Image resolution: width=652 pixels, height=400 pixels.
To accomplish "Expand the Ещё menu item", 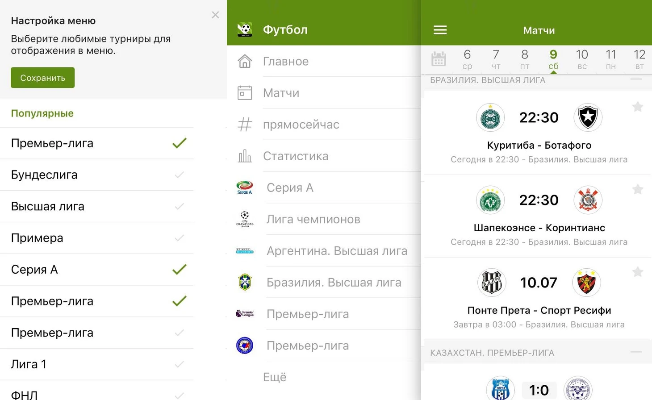I will (275, 377).
